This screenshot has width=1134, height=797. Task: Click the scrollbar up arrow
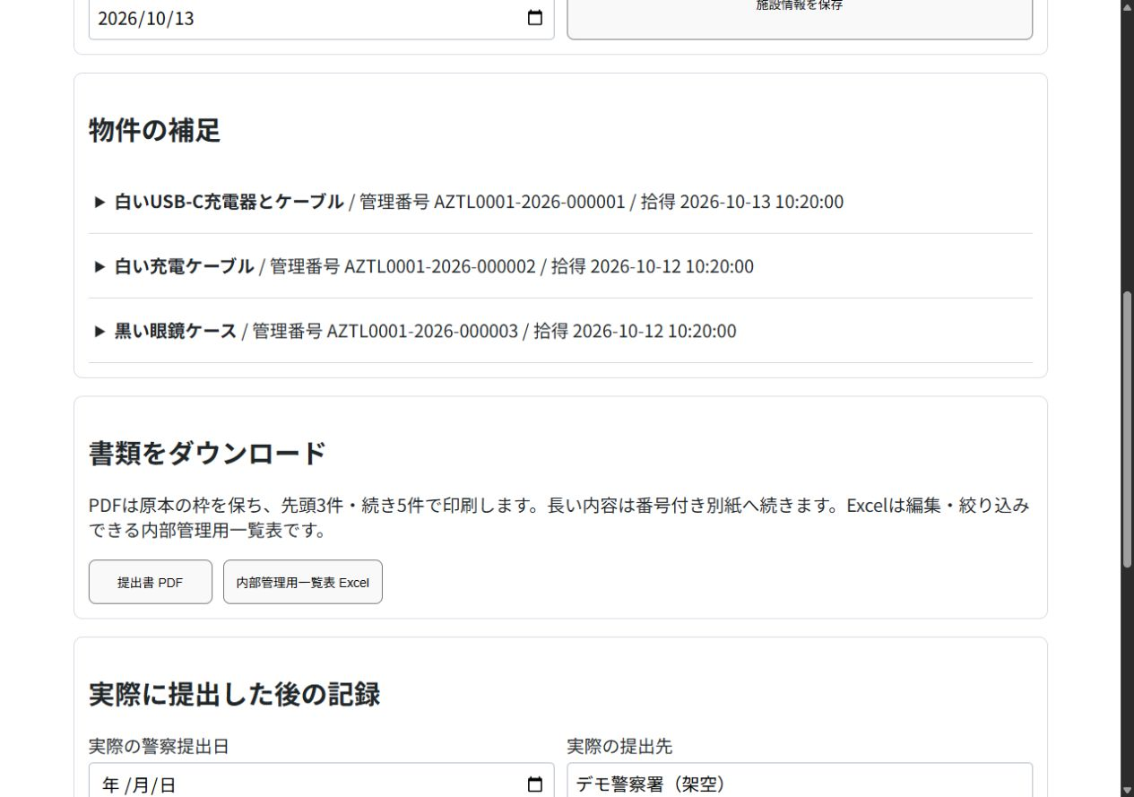[x=1128, y=7]
